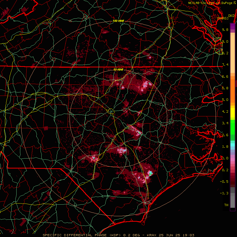Screen dimensions: 237x237
Task: Click the 4.2 scale value
Action: point(225,112)
